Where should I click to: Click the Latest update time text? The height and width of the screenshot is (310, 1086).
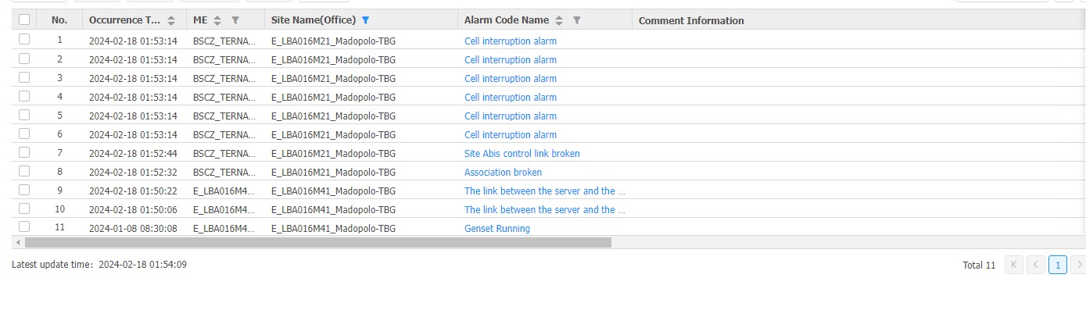pos(99,265)
